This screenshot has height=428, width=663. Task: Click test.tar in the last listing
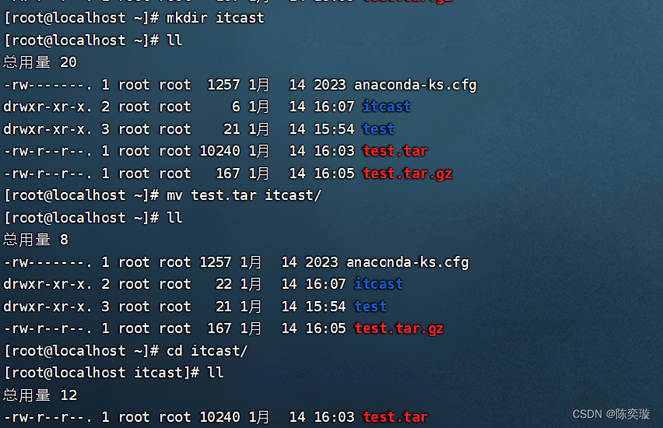click(395, 417)
